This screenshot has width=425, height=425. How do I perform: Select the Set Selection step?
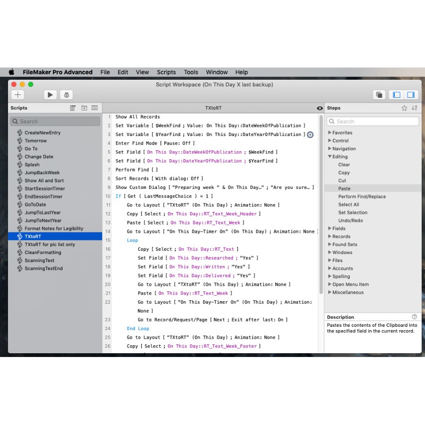pos(353,212)
